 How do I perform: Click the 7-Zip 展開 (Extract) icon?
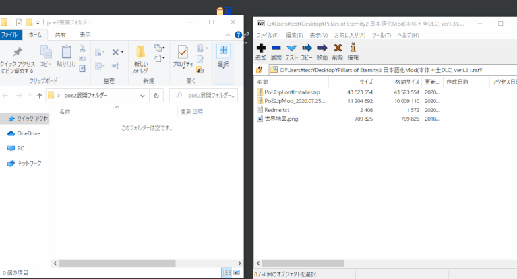(276, 48)
